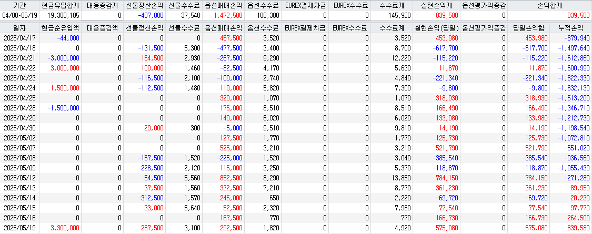Click the date cell 2025/05/19
The width and height of the screenshot is (592, 234).
point(19,228)
